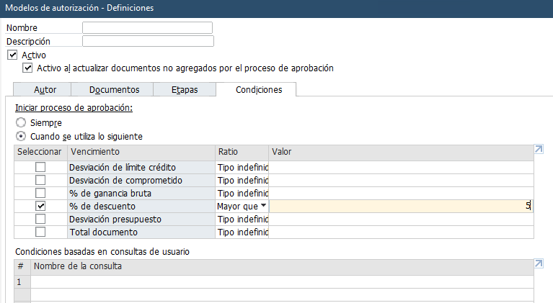Image resolution: width=553 pixels, height=303 pixels.
Task: Enable Desviación presupuesto condition checkbox
Action: click(x=40, y=219)
